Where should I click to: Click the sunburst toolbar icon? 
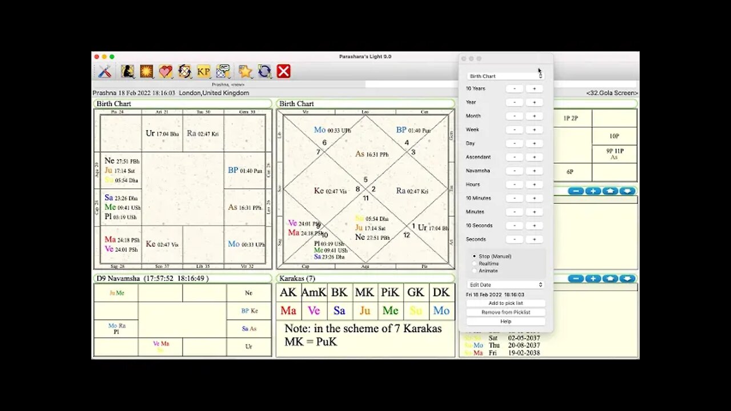point(146,71)
